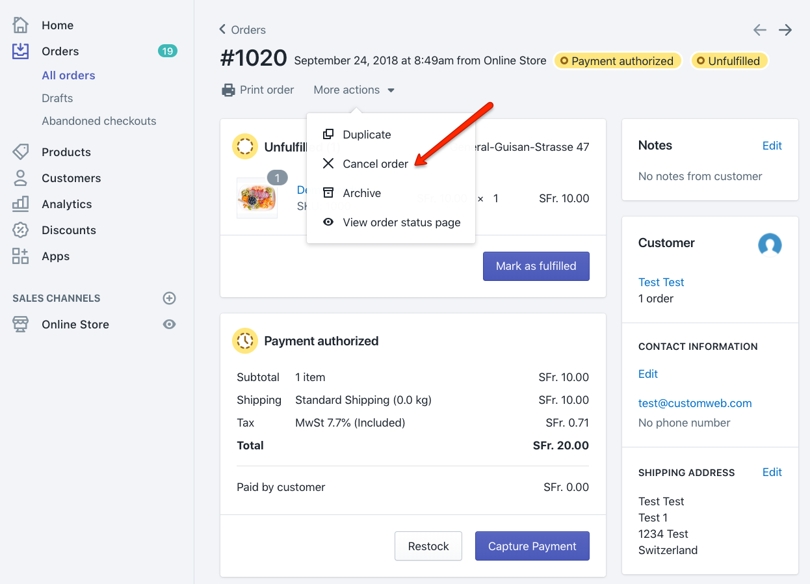
Task: Open the Test Test customer link
Action: (x=661, y=282)
